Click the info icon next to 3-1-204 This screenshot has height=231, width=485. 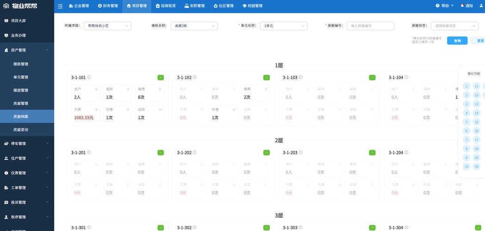click(x=406, y=152)
